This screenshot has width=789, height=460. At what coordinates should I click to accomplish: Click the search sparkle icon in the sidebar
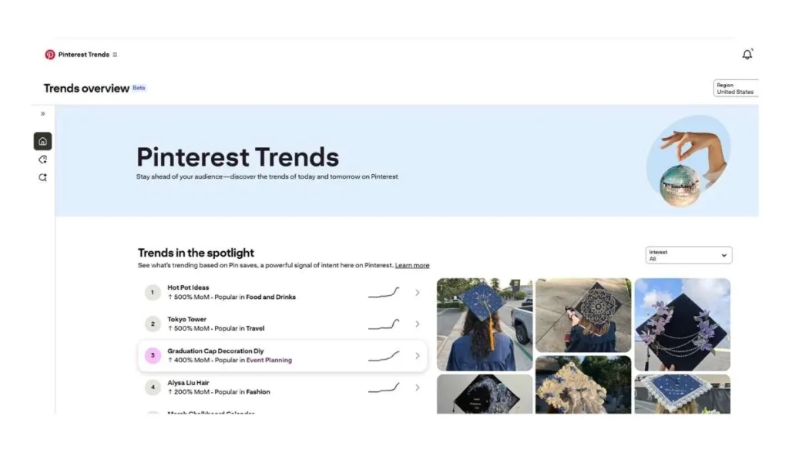coord(43,177)
